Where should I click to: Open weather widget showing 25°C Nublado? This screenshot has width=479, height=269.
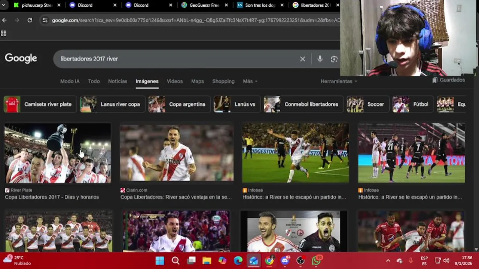18,260
